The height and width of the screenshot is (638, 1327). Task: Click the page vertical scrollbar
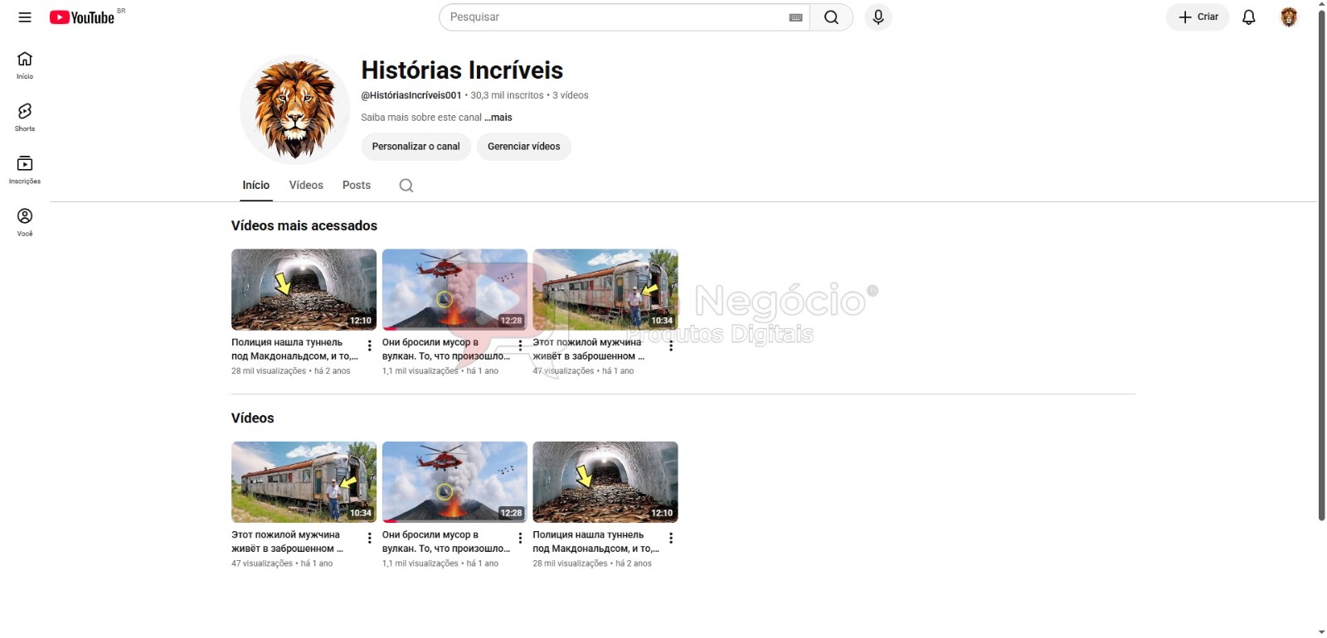(x=1321, y=265)
